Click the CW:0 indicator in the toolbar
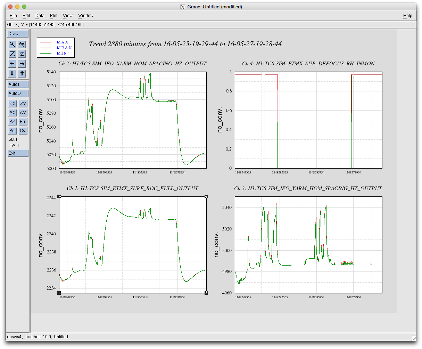 (14, 146)
